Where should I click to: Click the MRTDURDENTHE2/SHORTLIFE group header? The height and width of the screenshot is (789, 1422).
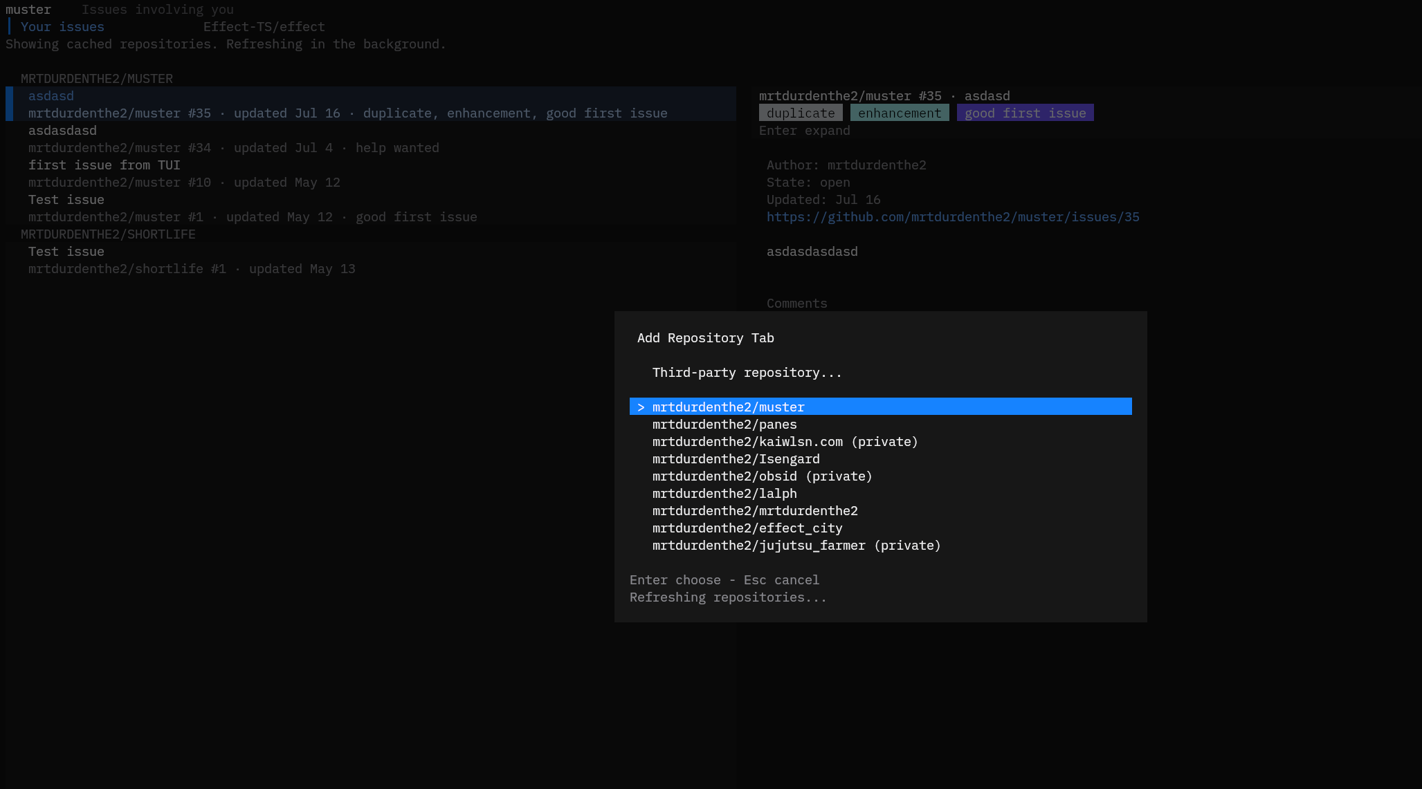click(x=108, y=234)
